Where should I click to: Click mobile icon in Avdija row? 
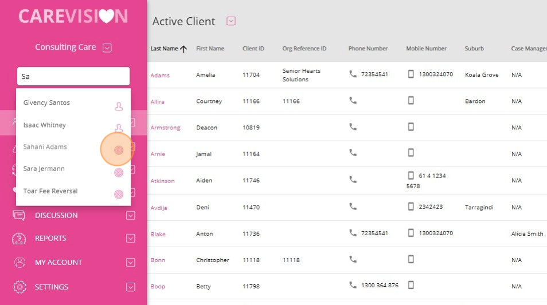(411, 207)
